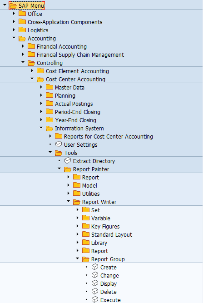Click the Cost Element Accounting folder icon
Screen dimensions: 203x303
point(40,71)
